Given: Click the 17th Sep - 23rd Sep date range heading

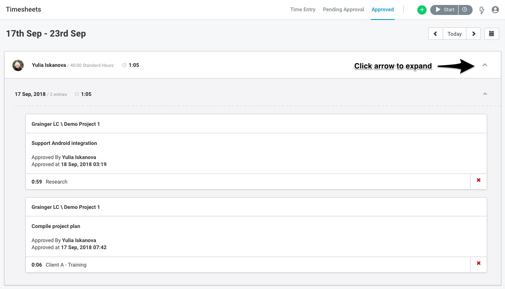Looking at the screenshot, I should click(x=46, y=34).
